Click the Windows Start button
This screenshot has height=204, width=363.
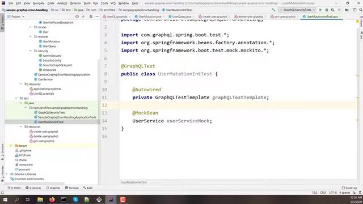click(5, 199)
